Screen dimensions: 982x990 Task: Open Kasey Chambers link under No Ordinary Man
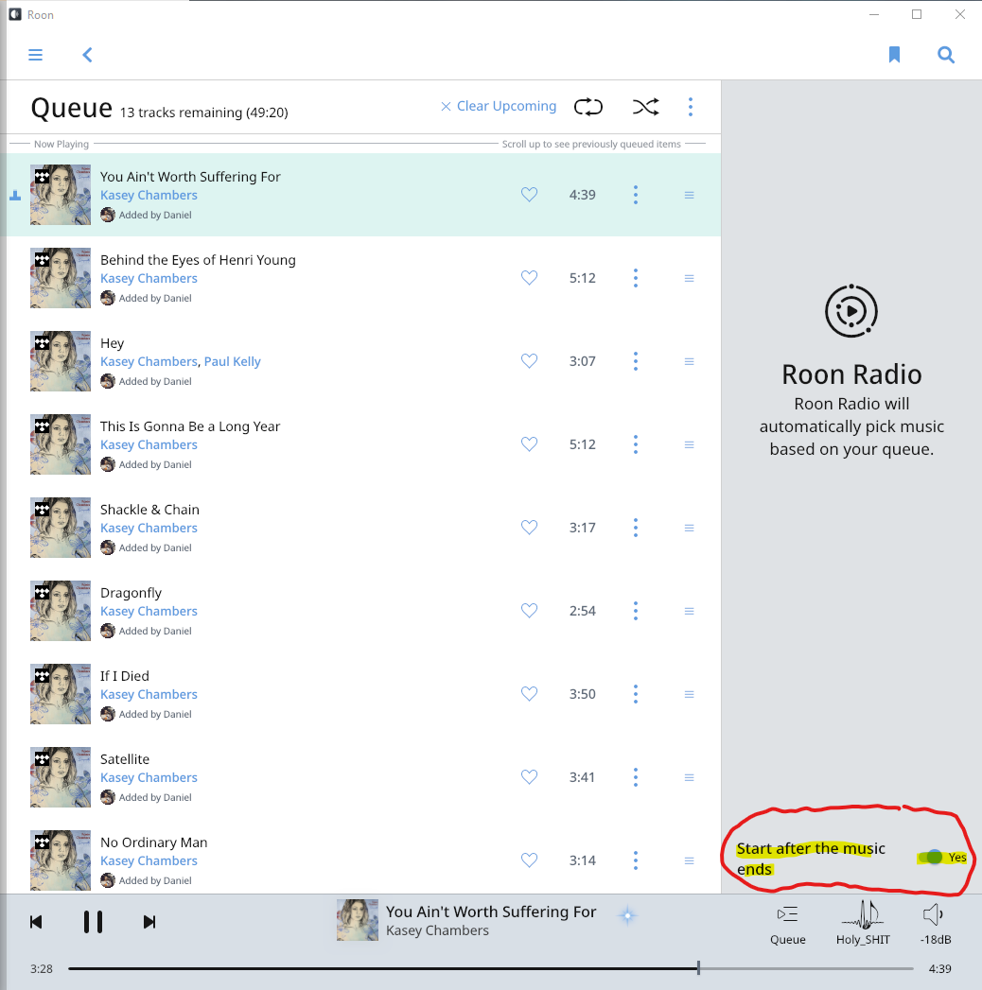pyautogui.click(x=149, y=860)
